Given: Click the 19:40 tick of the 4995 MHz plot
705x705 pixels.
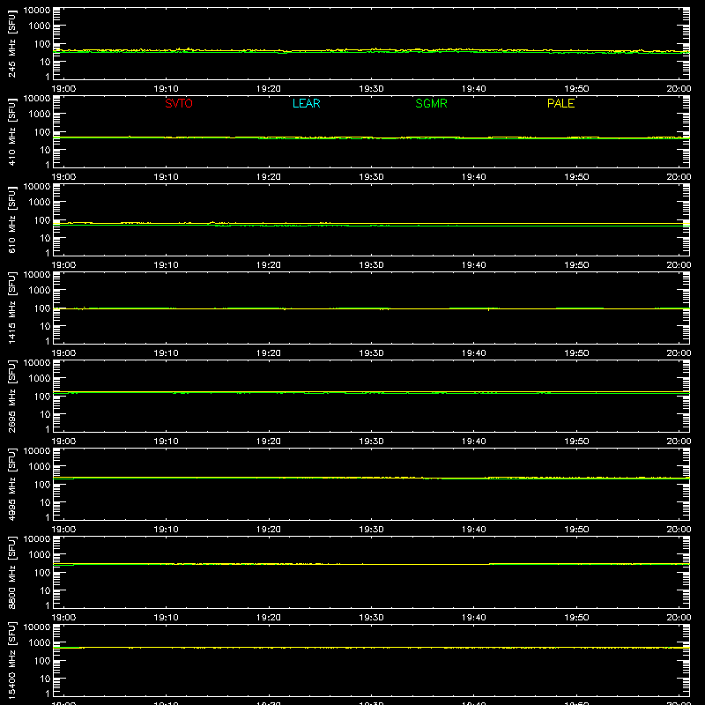Looking at the screenshot, I should click(474, 530).
